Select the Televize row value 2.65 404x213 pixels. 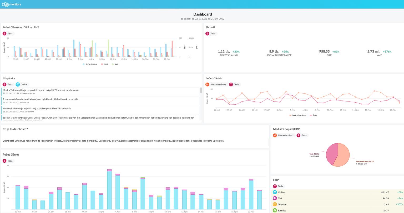click(386, 204)
